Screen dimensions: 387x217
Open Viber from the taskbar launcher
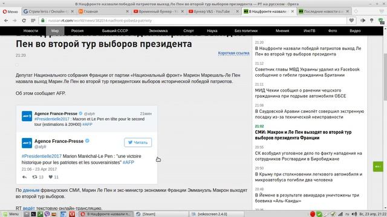[47, 214]
